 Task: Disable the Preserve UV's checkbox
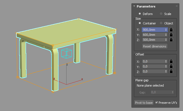pos(157,102)
